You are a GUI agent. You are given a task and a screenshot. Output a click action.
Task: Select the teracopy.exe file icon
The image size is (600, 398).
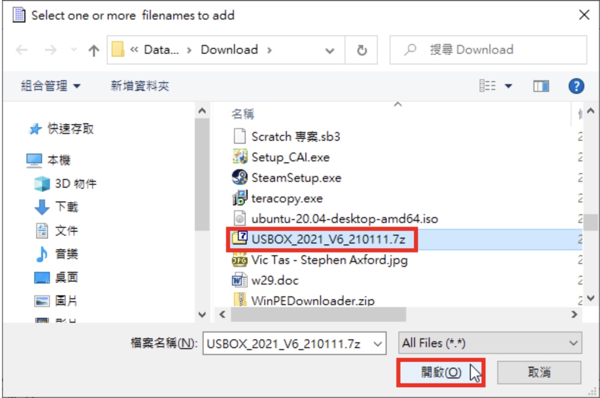240,198
